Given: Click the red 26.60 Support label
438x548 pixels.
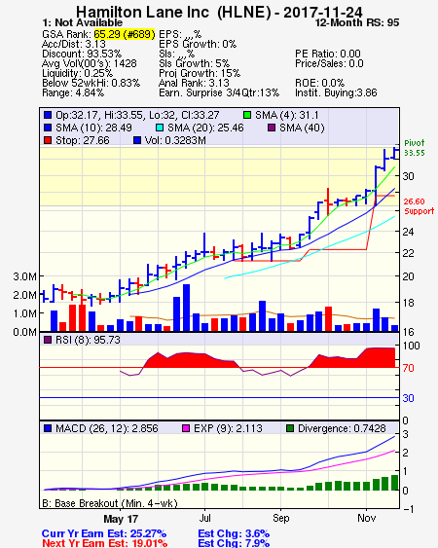Looking at the screenshot, I should point(419,206).
